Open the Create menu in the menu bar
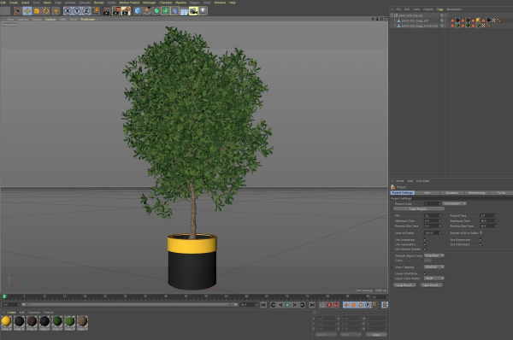This screenshot has width=513, height=340. point(14,3)
